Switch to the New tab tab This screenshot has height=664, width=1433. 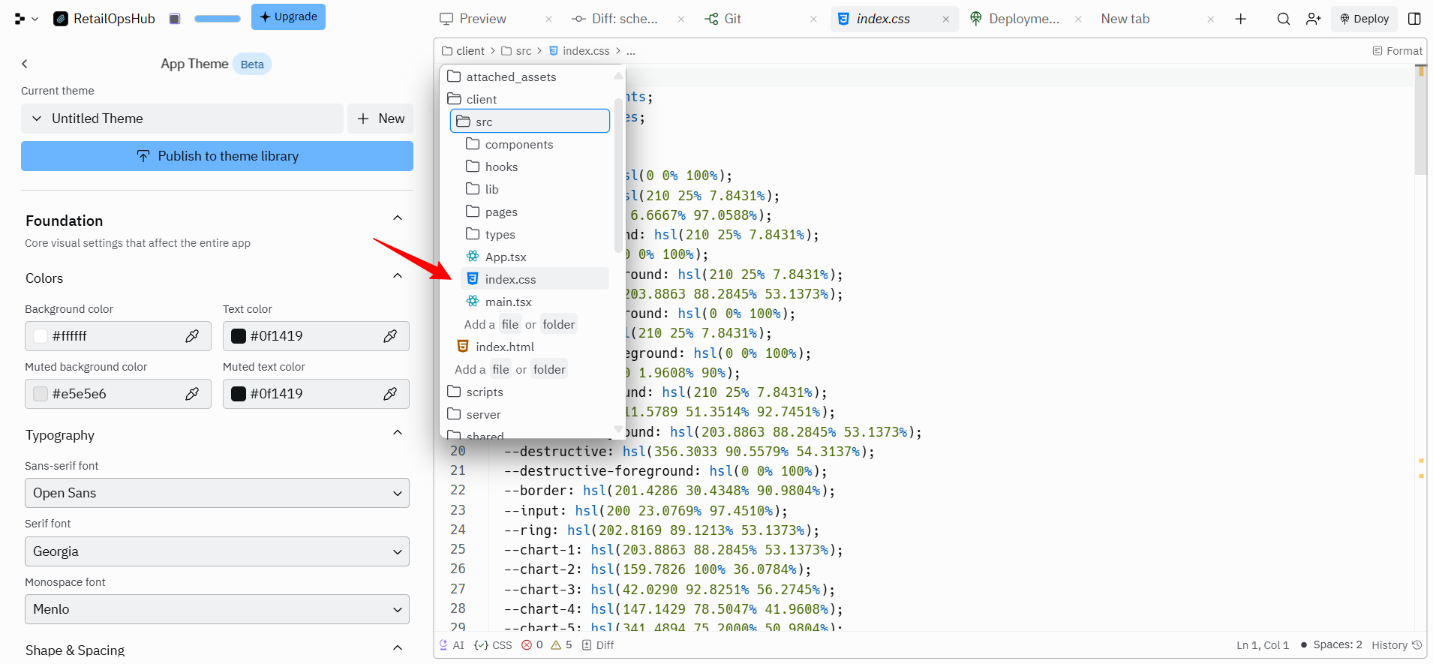[x=1125, y=19]
